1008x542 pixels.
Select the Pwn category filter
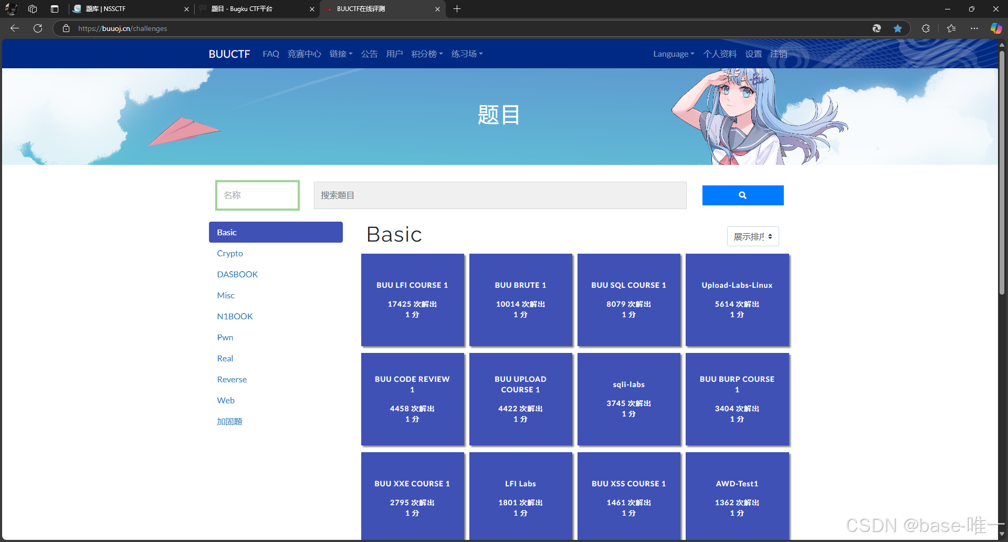pyautogui.click(x=225, y=337)
